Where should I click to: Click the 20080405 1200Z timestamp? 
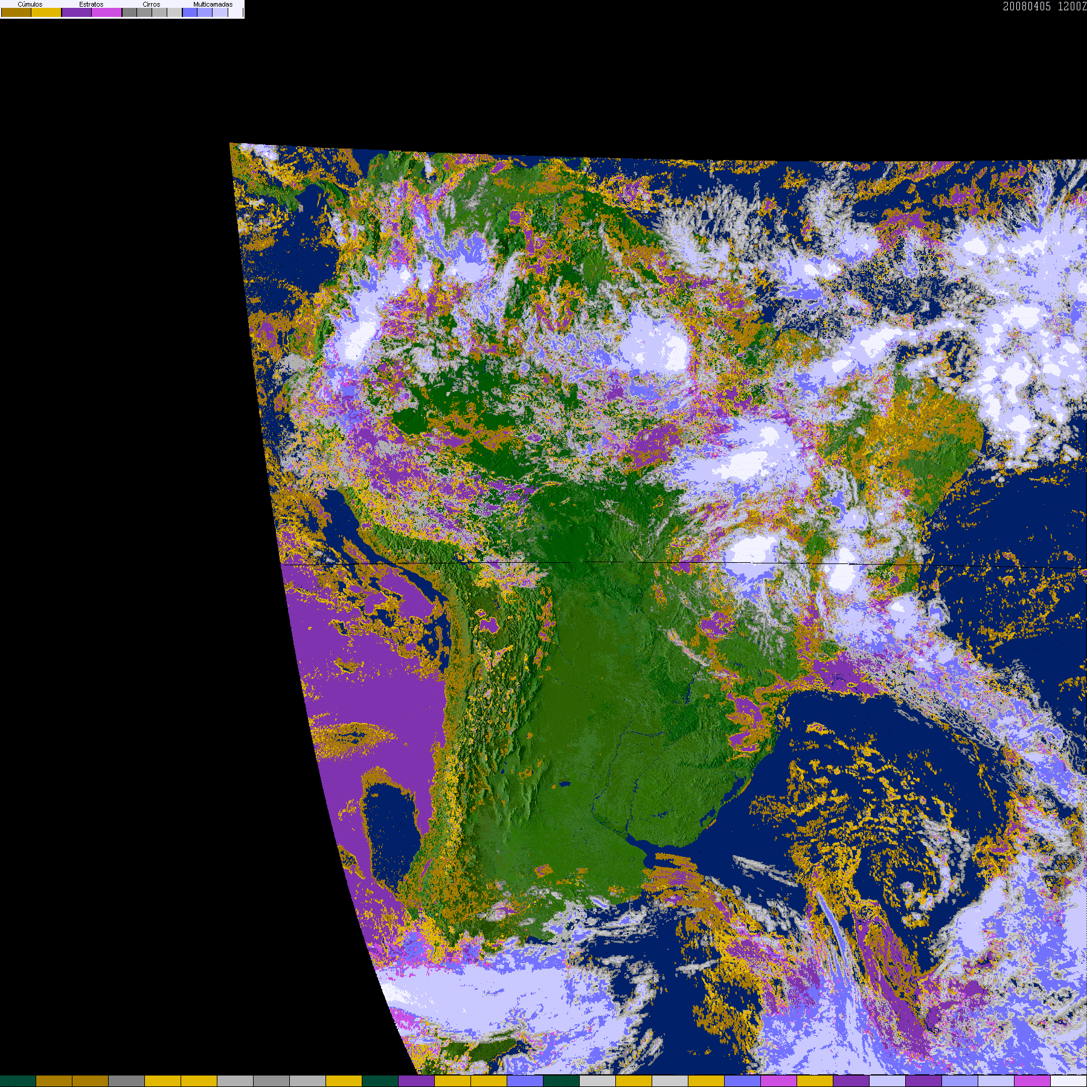[1044, 6]
